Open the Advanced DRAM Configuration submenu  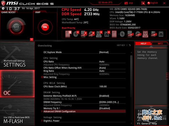pyautogui.click(x=84, y=111)
